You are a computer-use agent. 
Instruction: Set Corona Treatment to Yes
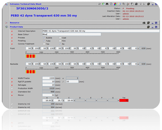[x=44, y=44]
